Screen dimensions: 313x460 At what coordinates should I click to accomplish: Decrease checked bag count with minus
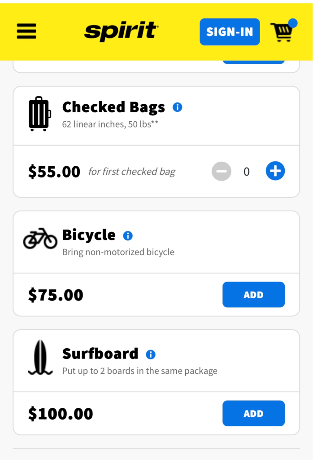222,171
